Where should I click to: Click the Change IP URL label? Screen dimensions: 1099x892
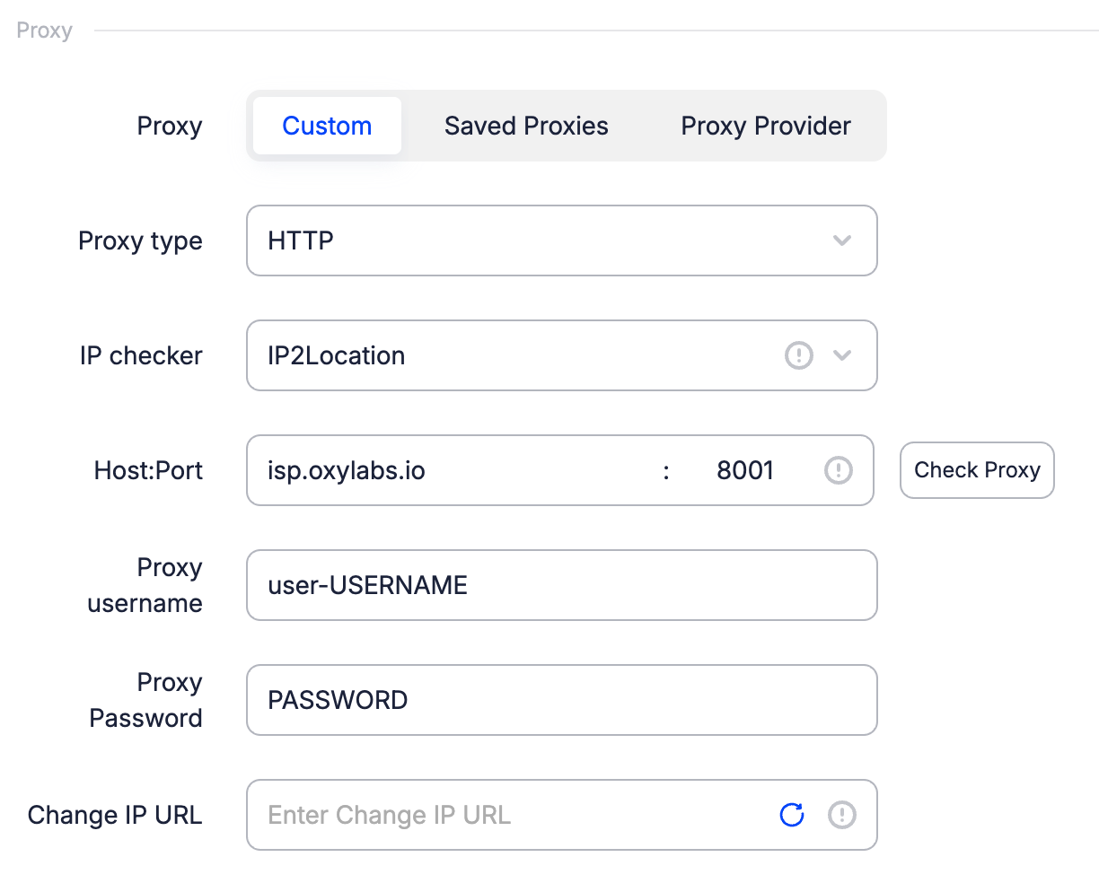point(115,815)
